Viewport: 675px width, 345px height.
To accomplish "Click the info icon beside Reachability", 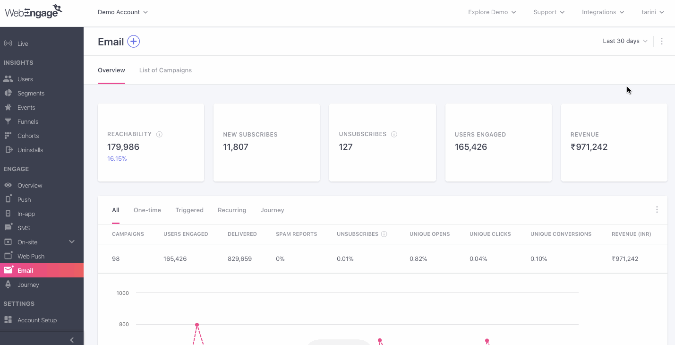I will [159, 134].
